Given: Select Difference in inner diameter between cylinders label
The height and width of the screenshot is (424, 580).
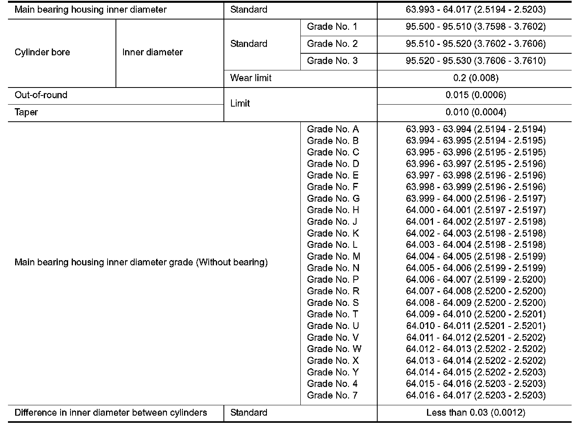Looking at the screenshot, I should [111, 412].
